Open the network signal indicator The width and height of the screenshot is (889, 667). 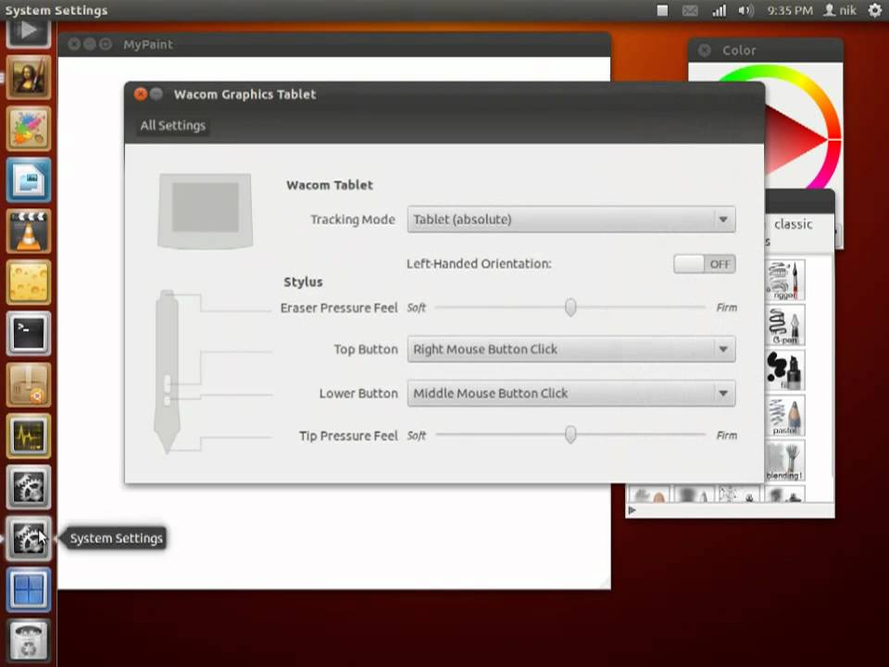pyautogui.click(x=719, y=10)
